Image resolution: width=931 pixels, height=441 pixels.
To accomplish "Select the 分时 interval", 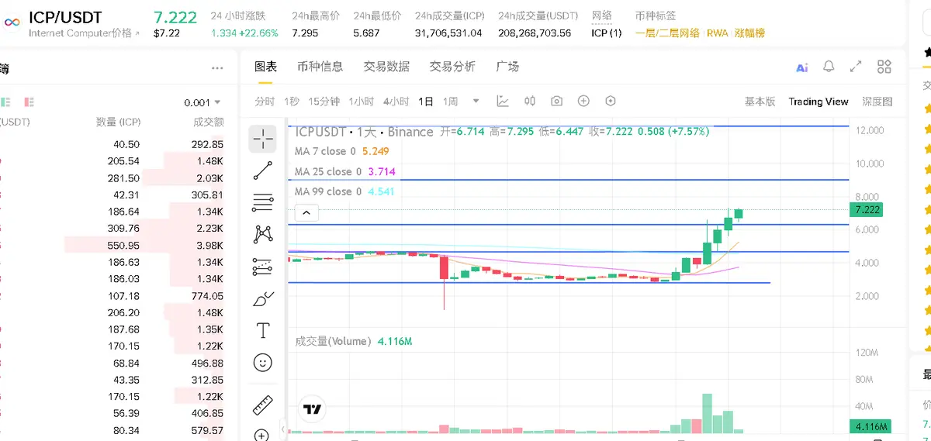I will click(265, 102).
